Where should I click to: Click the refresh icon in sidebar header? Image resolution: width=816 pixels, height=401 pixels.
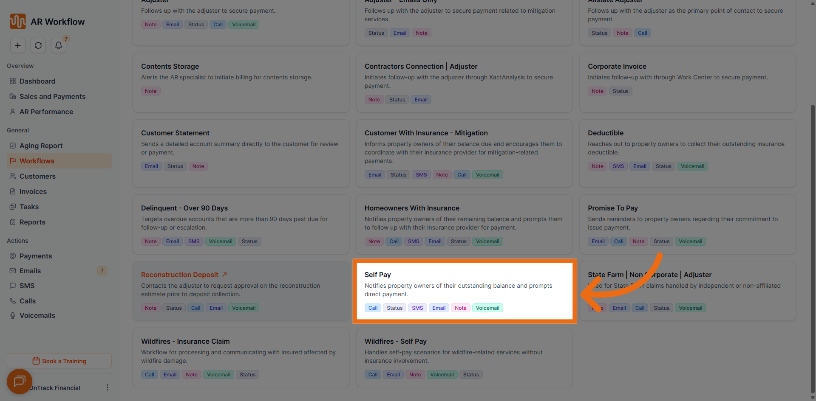[38, 45]
